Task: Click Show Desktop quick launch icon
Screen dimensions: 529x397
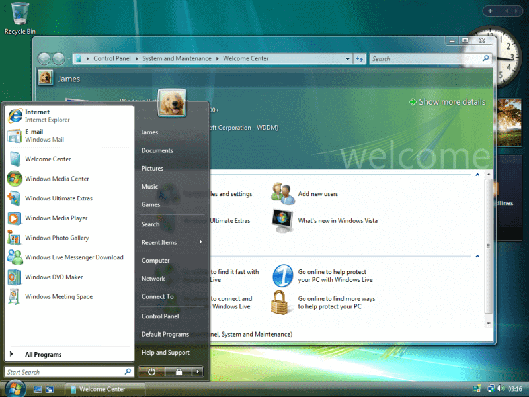Action: coord(38,389)
